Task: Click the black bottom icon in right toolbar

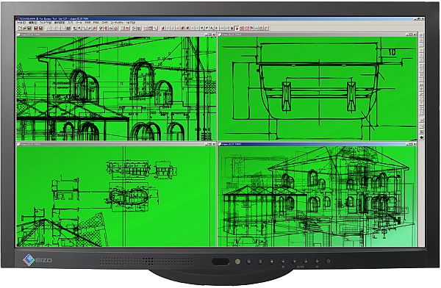Action: [x=421, y=137]
